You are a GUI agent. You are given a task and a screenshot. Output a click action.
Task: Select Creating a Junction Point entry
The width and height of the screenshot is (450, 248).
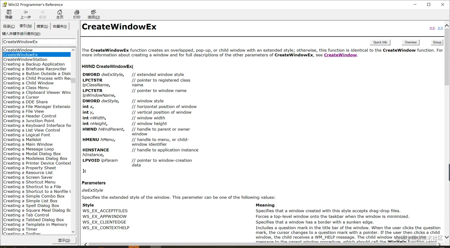coord(37,121)
